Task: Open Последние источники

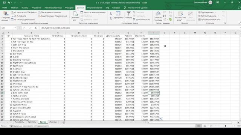Action: [x=49, y=12]
